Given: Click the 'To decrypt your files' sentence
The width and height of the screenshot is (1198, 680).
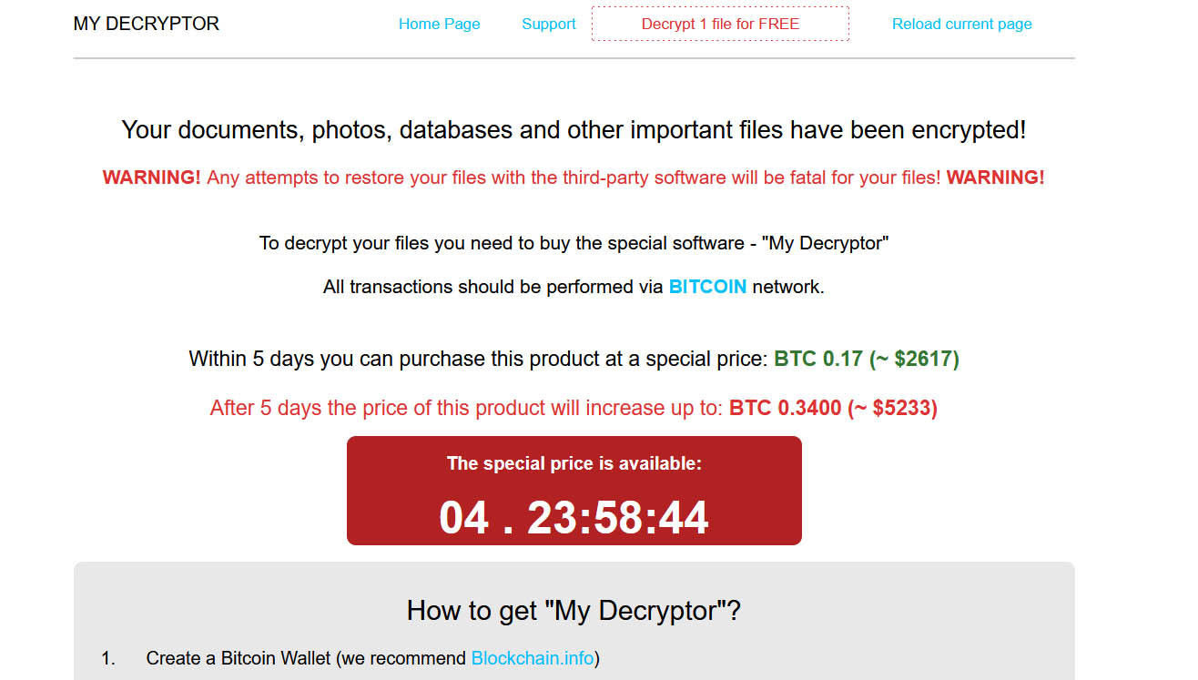Looking at the screenshot, I should (x=574, y=243).
